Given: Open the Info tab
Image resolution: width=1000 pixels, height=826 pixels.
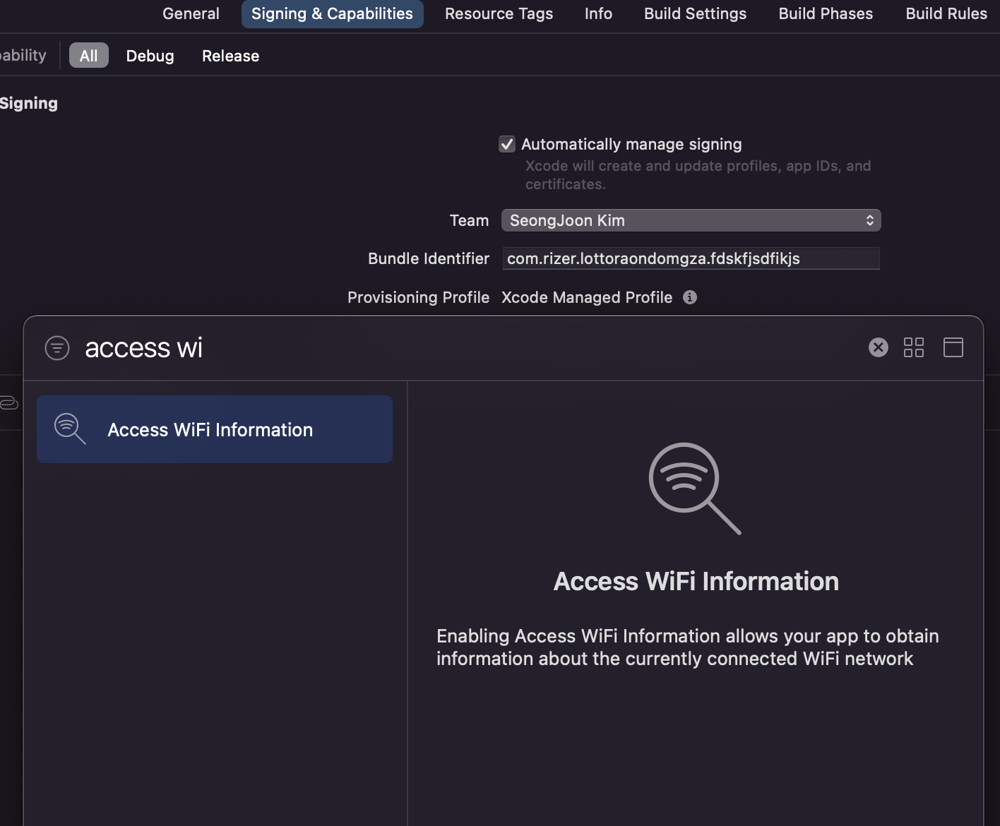Looking at the screenshot, I should tap(598, 13).
